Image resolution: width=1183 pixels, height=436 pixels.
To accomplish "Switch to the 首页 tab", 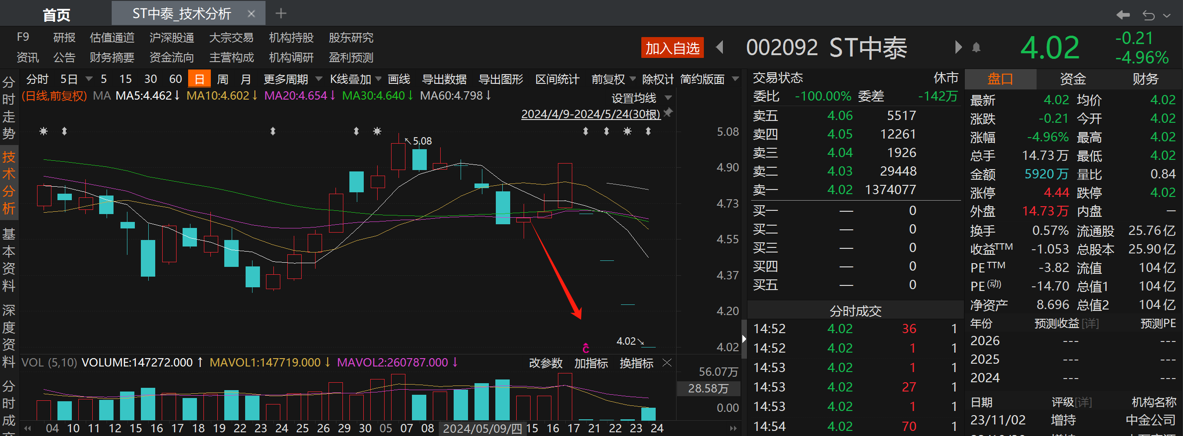I will coord(57,15).
